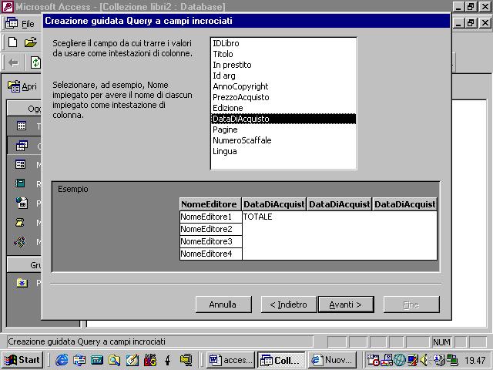Viewport: 493px width, 370px height.
Task: Click the black lightning quick launch icon
Action: 168,360
